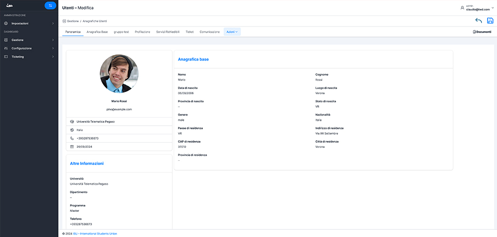Click the back arrow icon
The height and width of the screenshot is (237, 497).
478,21
